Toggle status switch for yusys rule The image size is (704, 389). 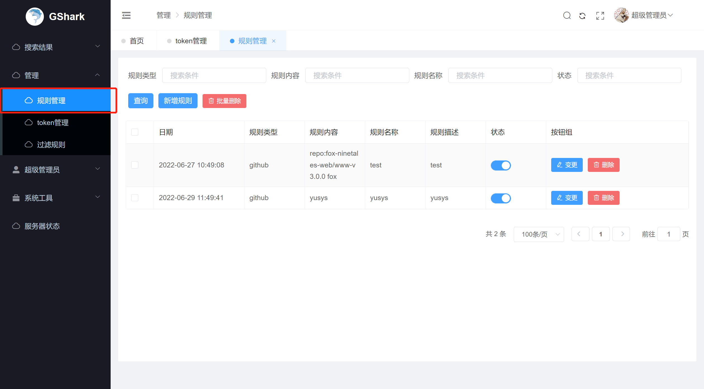pyautogui.click(x=501, y=198)
